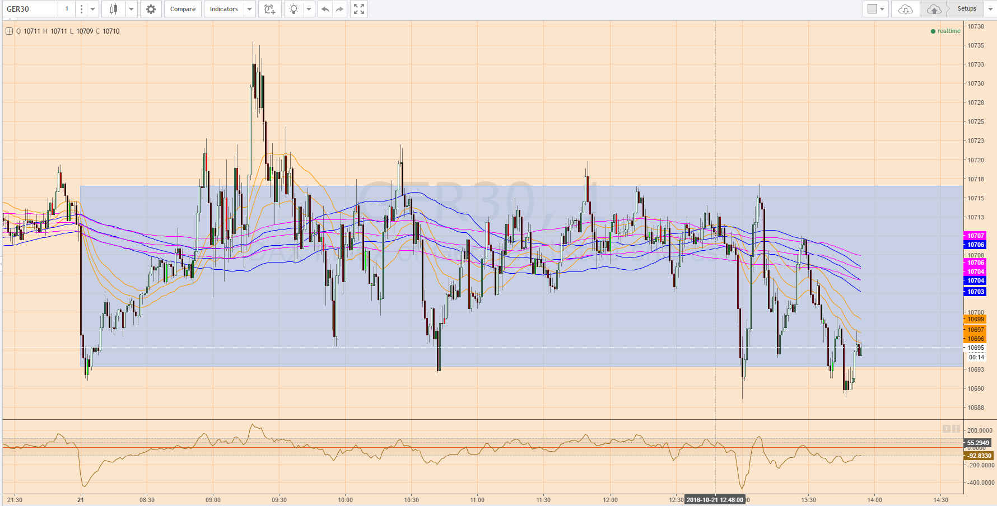
Task: Click the day 21 date axis label
Action: coord(81,500)
